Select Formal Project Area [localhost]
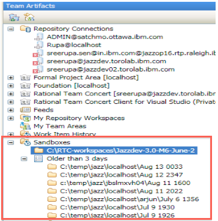Image resolution: width=218 pixels, height=221 pixels. 86,77
